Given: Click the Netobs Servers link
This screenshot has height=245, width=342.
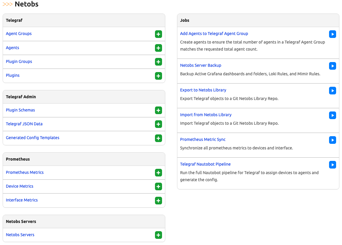Looking at the screenshot, I should pos(20,235).
